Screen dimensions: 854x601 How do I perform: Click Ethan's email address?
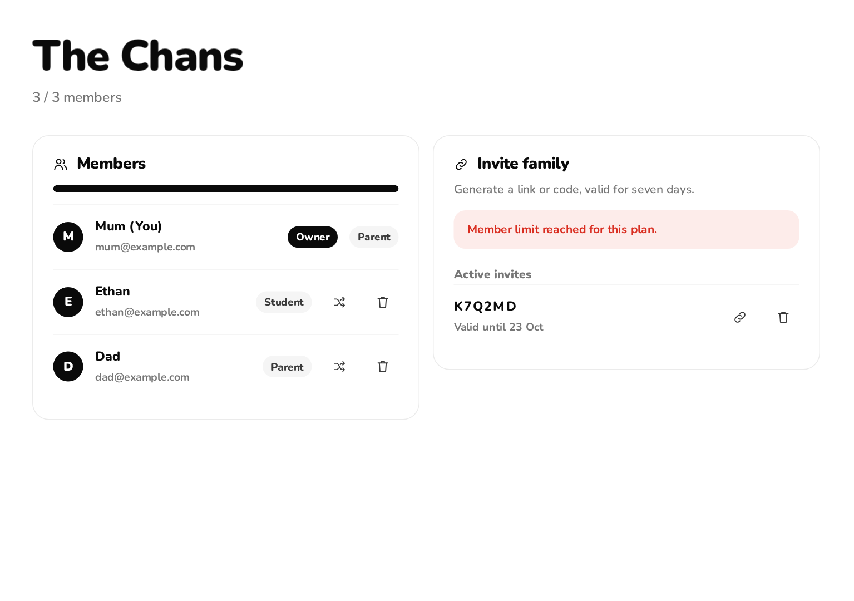pyautogui.click(x=147, y=312)
